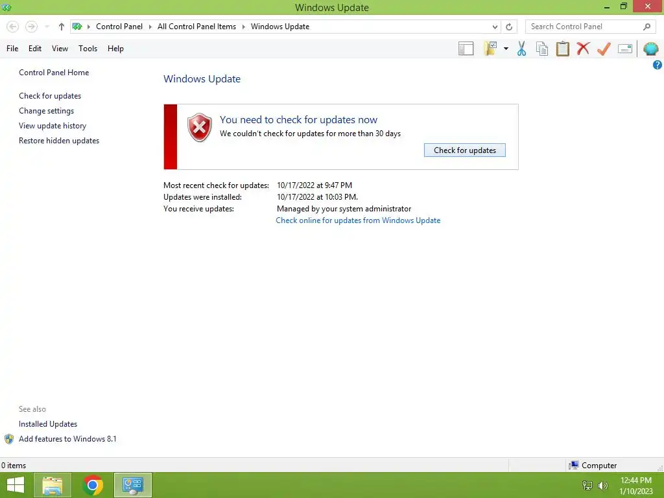Click the volume speaker tray icon
Screen dimensions: 664x498
[x=602, y=485]
